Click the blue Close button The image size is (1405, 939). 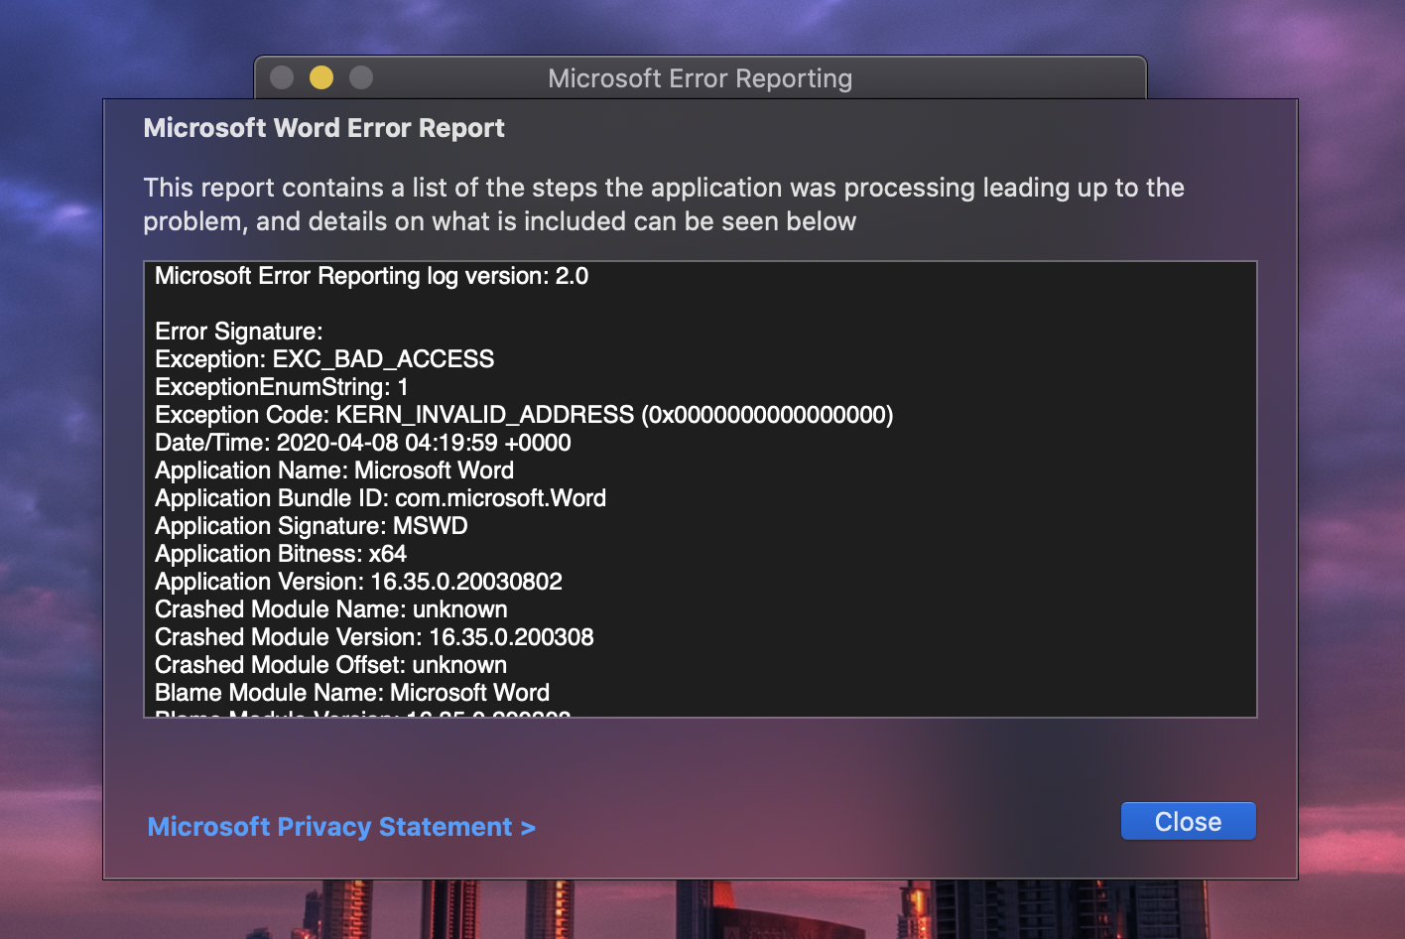tap(1188, 821)
